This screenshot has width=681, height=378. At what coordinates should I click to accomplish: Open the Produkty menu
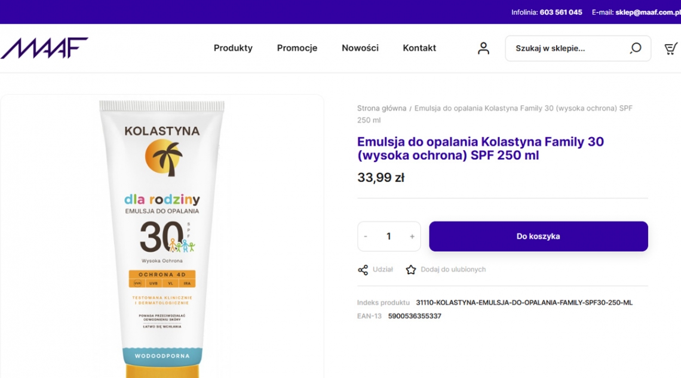(233, 48)
